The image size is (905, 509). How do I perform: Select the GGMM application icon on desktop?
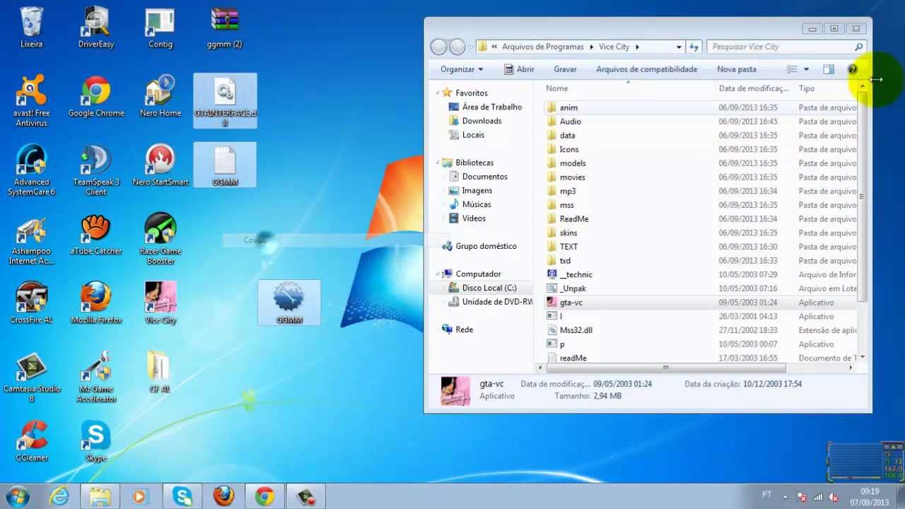point(289,303)
